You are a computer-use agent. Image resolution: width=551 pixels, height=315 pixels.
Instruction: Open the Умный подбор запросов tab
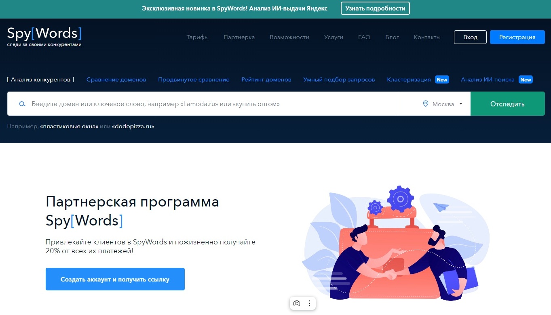click(339, 79)
